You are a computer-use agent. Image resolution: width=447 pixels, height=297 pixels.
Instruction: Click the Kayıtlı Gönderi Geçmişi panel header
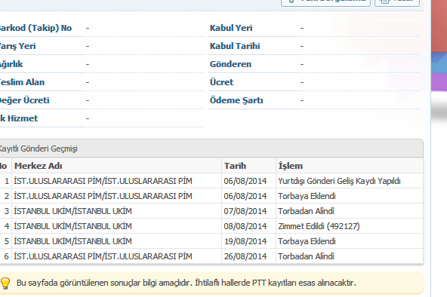pyautogui.click(x=211, y=148)
